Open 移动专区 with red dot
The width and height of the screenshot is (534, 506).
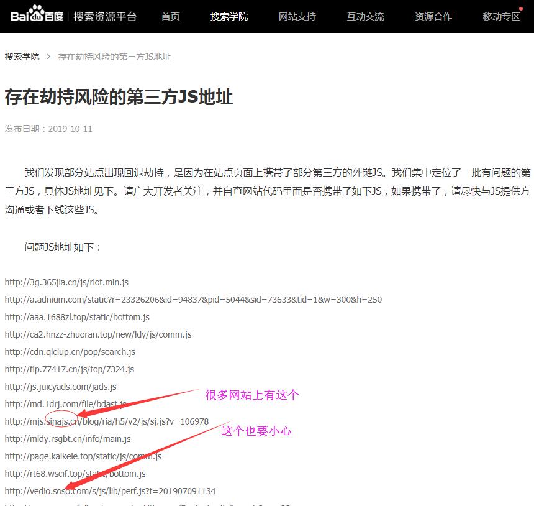tap(501, 17)
